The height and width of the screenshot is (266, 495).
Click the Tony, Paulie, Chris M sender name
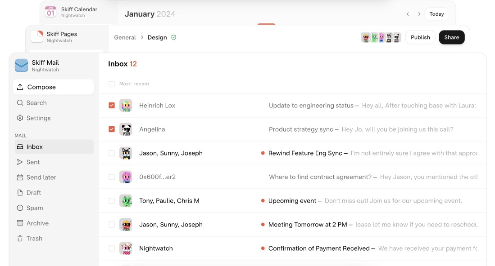(x=169, y=201)
